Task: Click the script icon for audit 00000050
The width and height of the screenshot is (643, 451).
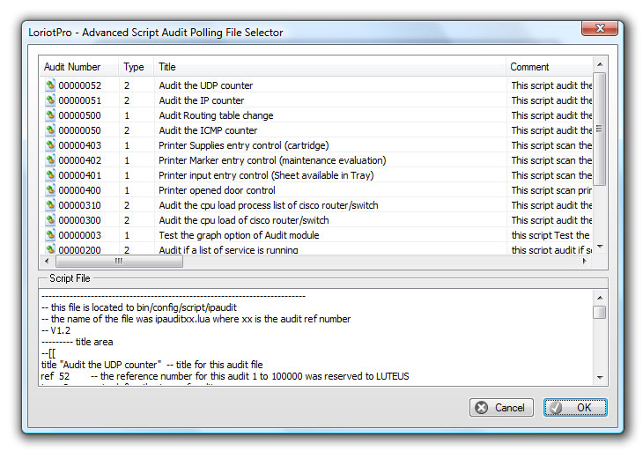Action: 50,130
